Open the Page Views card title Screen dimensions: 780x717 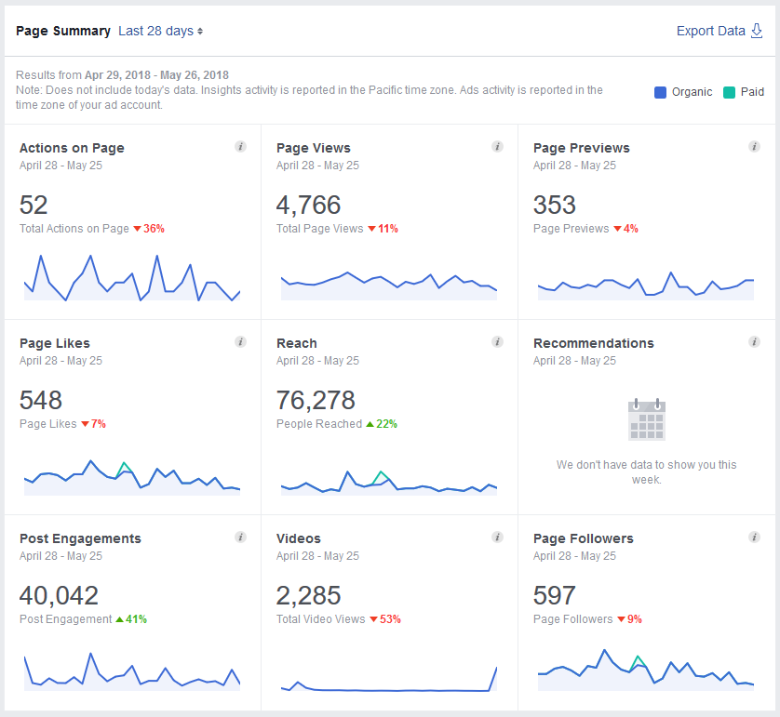314,148
